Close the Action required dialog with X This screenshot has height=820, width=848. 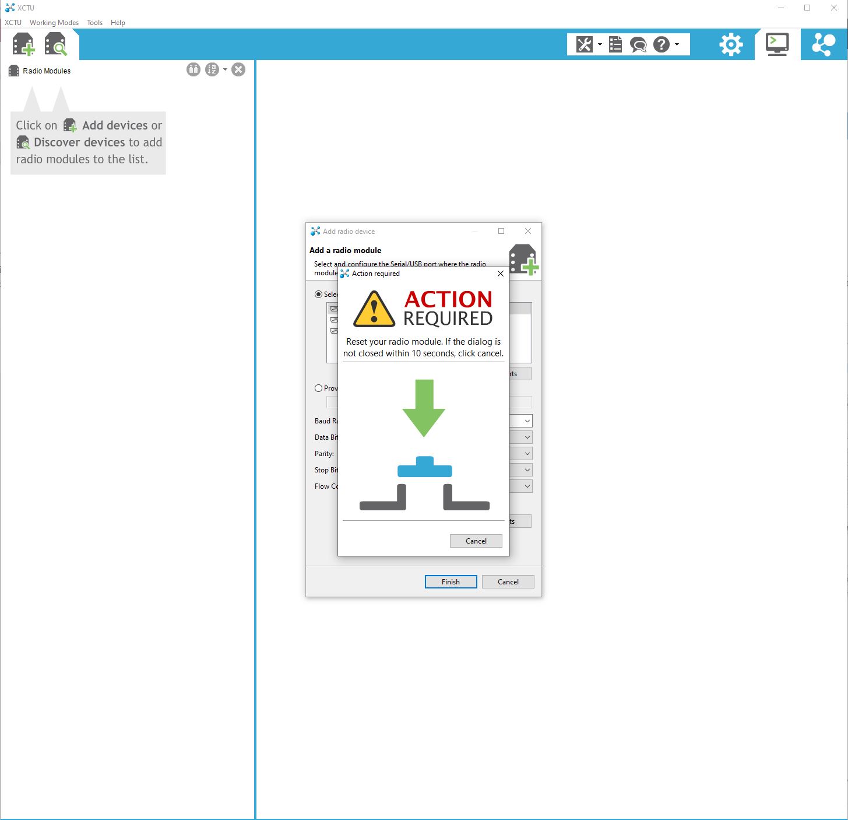click(x=500, y=274)
